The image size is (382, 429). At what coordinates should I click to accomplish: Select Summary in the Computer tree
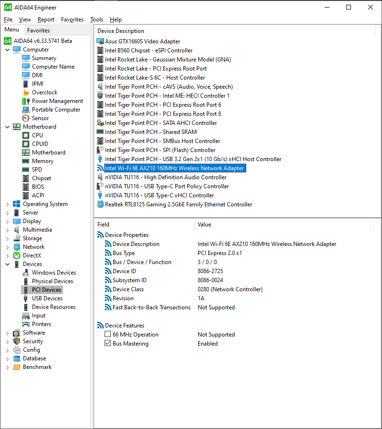(44, 58)
